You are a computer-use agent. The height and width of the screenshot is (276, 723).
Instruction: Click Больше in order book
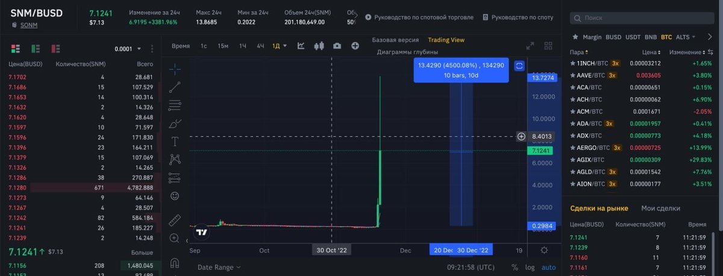[x=142, y=252]
